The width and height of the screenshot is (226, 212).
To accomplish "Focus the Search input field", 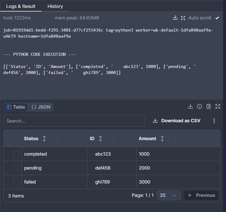I will pyautogui.click(x=74, y=121).
